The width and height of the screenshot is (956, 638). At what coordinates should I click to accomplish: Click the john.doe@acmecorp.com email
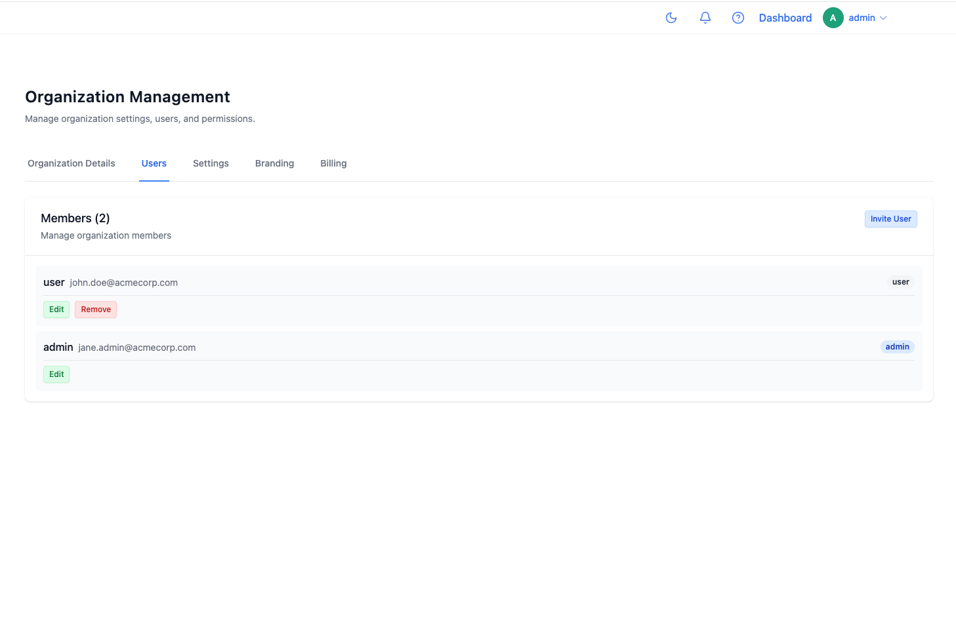coord(123,283)
